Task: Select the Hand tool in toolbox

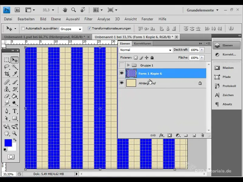Action: point(6,133)
